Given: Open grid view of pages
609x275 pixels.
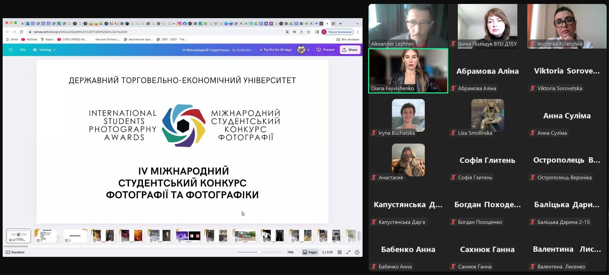Looking at the screenshot, I should click(x=339, y=252).
